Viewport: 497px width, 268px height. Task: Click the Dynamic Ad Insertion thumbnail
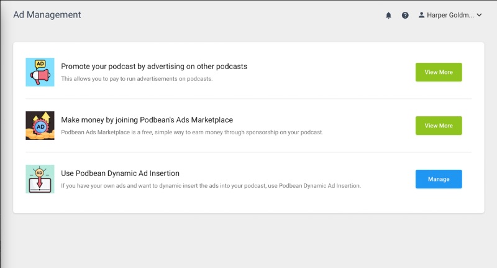(x=40, y=179)
